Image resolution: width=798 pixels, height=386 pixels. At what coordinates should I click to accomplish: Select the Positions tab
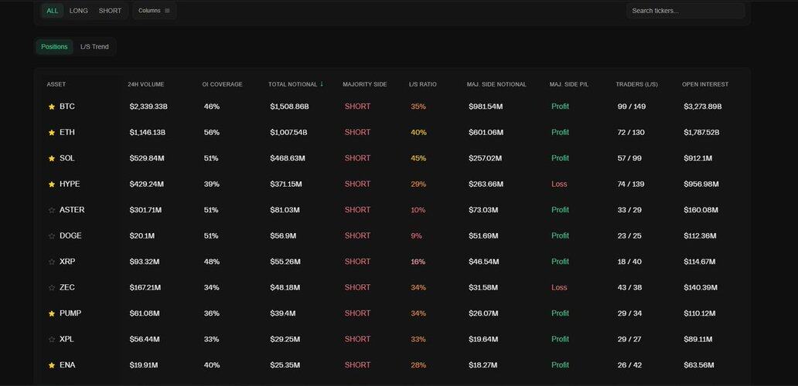pos(54,47)
